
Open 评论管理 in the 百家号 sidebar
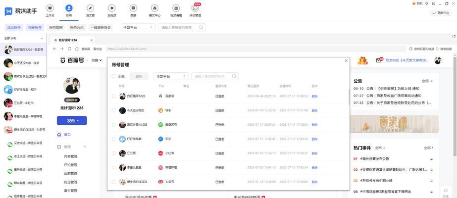pos(70,165)
